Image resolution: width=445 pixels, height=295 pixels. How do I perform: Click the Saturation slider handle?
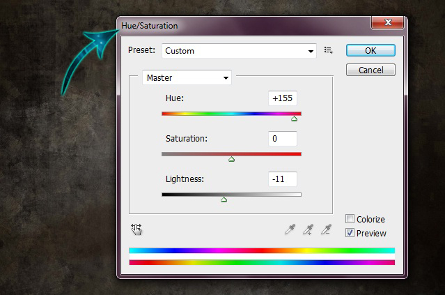tap(231, 159)
